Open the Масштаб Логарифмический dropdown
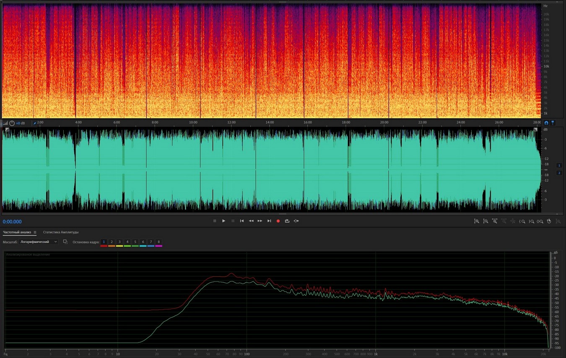 click(39, 242)
